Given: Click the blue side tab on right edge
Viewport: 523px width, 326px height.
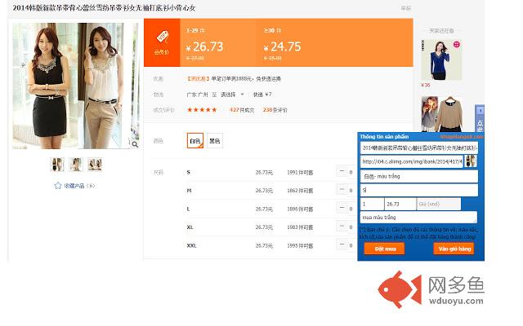Looking at the screenshot, I should tap(480, 120).
